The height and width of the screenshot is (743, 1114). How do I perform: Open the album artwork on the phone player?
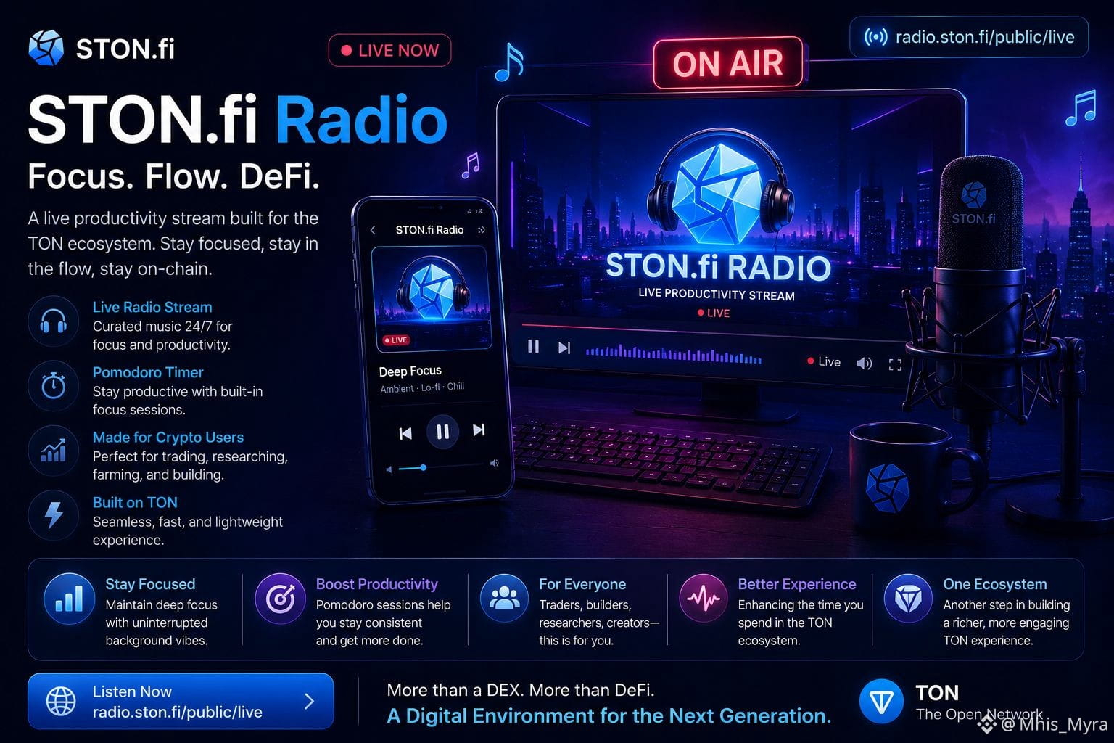pos(432,298)
